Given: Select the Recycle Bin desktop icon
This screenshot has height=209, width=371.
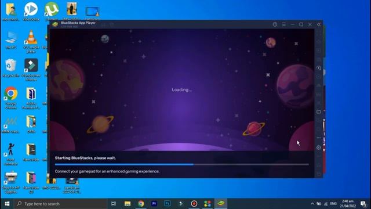Looking at the screenshot, I should click(10, 68).
